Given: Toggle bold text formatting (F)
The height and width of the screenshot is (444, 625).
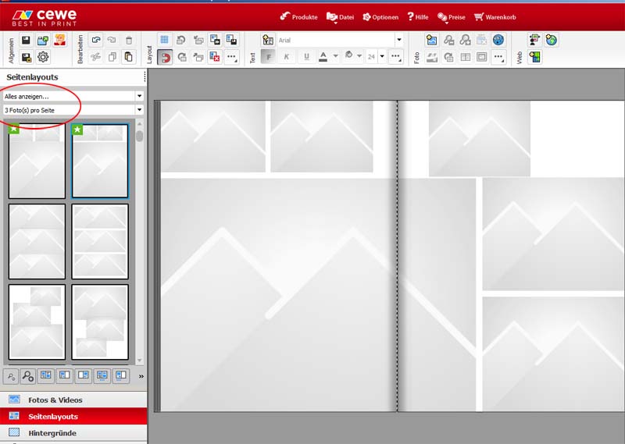Looking at the screenshot, I should [268, 57].
